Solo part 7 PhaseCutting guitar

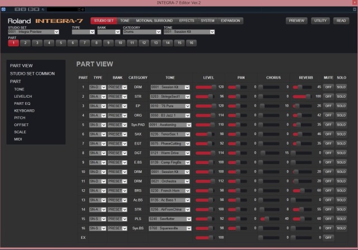coord(341,143)
